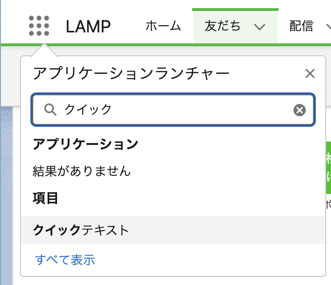
Task: Click the LAMP app name
Action: (88, 26)
